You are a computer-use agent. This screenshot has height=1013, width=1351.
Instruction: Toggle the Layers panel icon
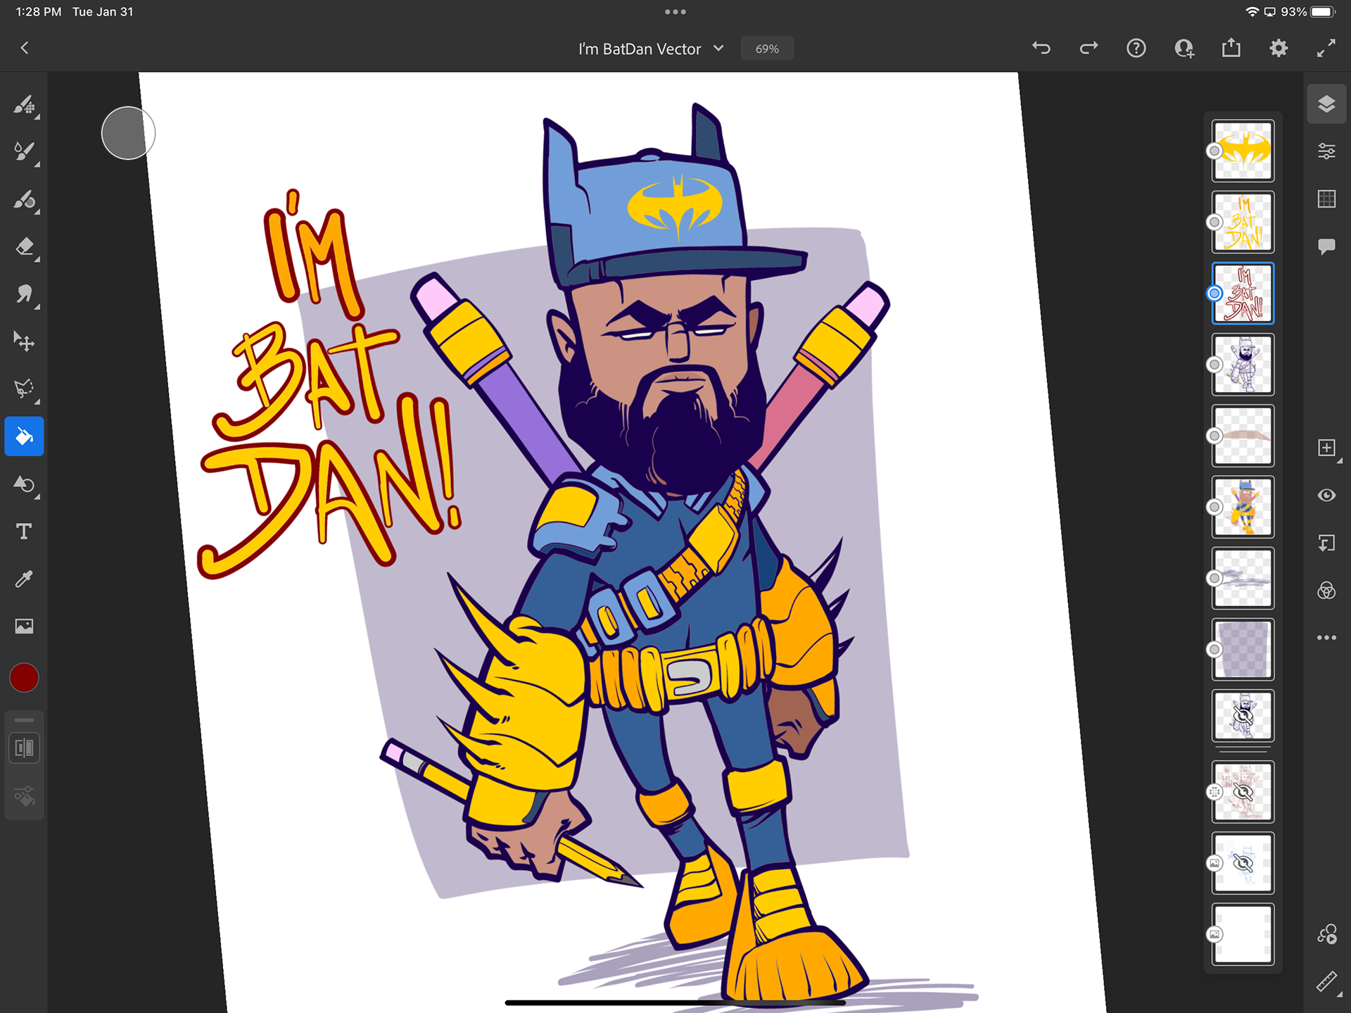pos(1326,104)
